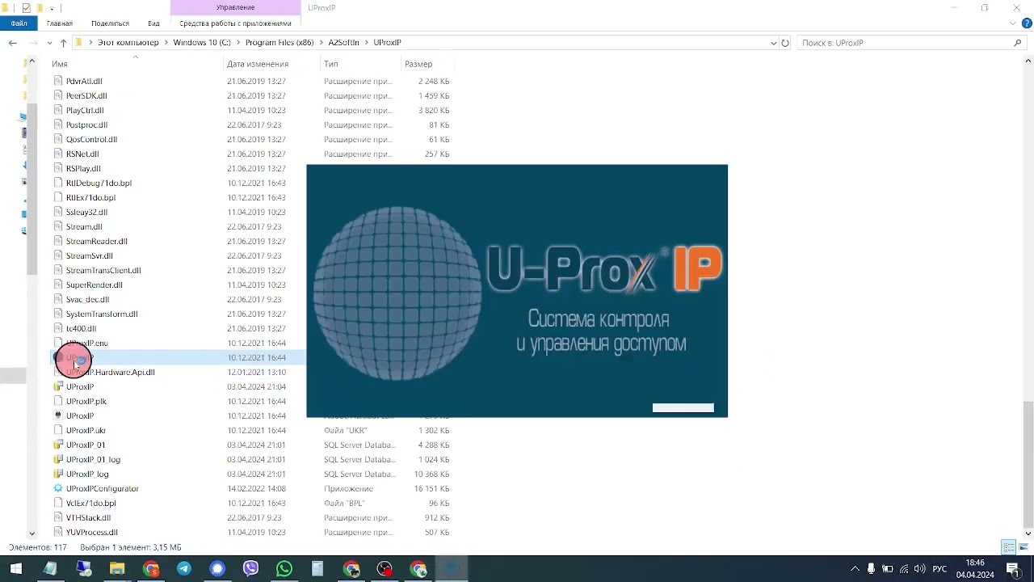
Task: Sort by the Дата изменения column header
Action: coord(258,64)
